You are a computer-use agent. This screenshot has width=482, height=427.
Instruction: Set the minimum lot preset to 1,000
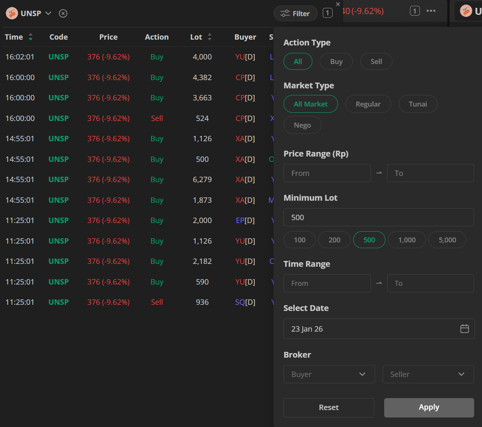(x=406, y=240)
